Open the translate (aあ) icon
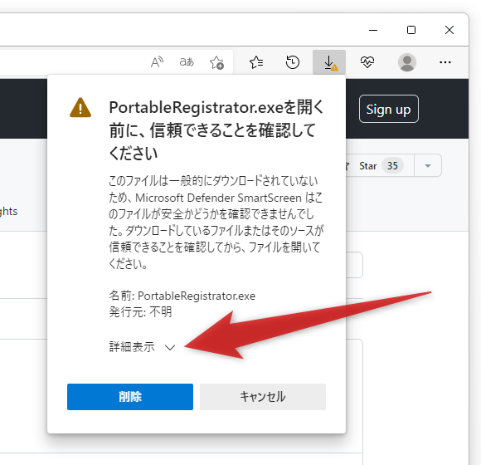This screenshot has height=465, width=481. tap(187, 62)
